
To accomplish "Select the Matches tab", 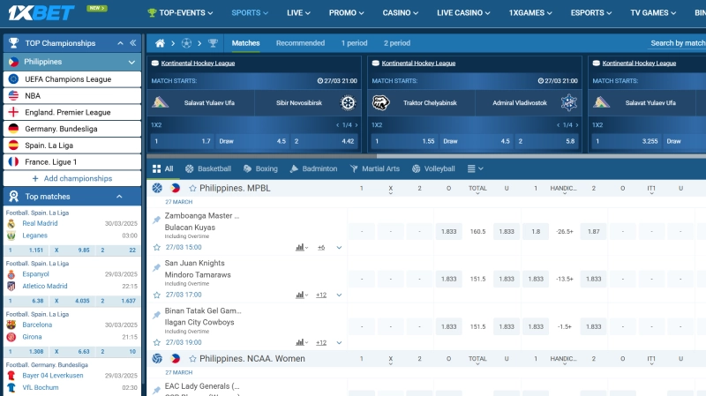I will coord(246,43).
